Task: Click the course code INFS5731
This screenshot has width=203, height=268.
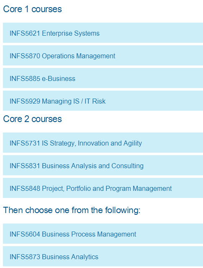Action: (25, 143)
